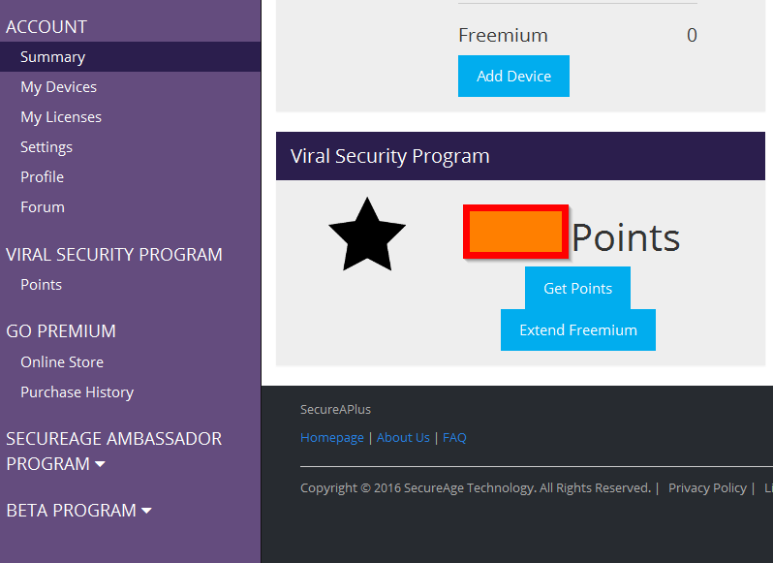Expand the Beta Program section
Screen dimensions: 773x563
click(78, 510)
